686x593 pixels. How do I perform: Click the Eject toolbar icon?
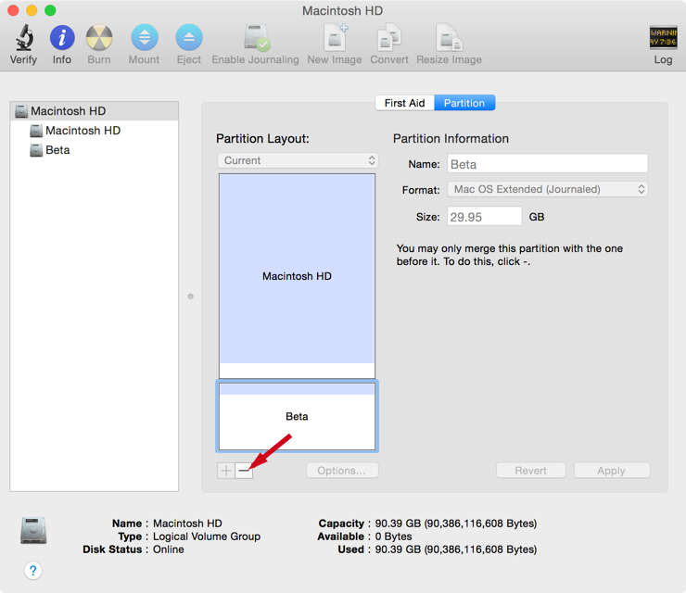coord(189,38)
